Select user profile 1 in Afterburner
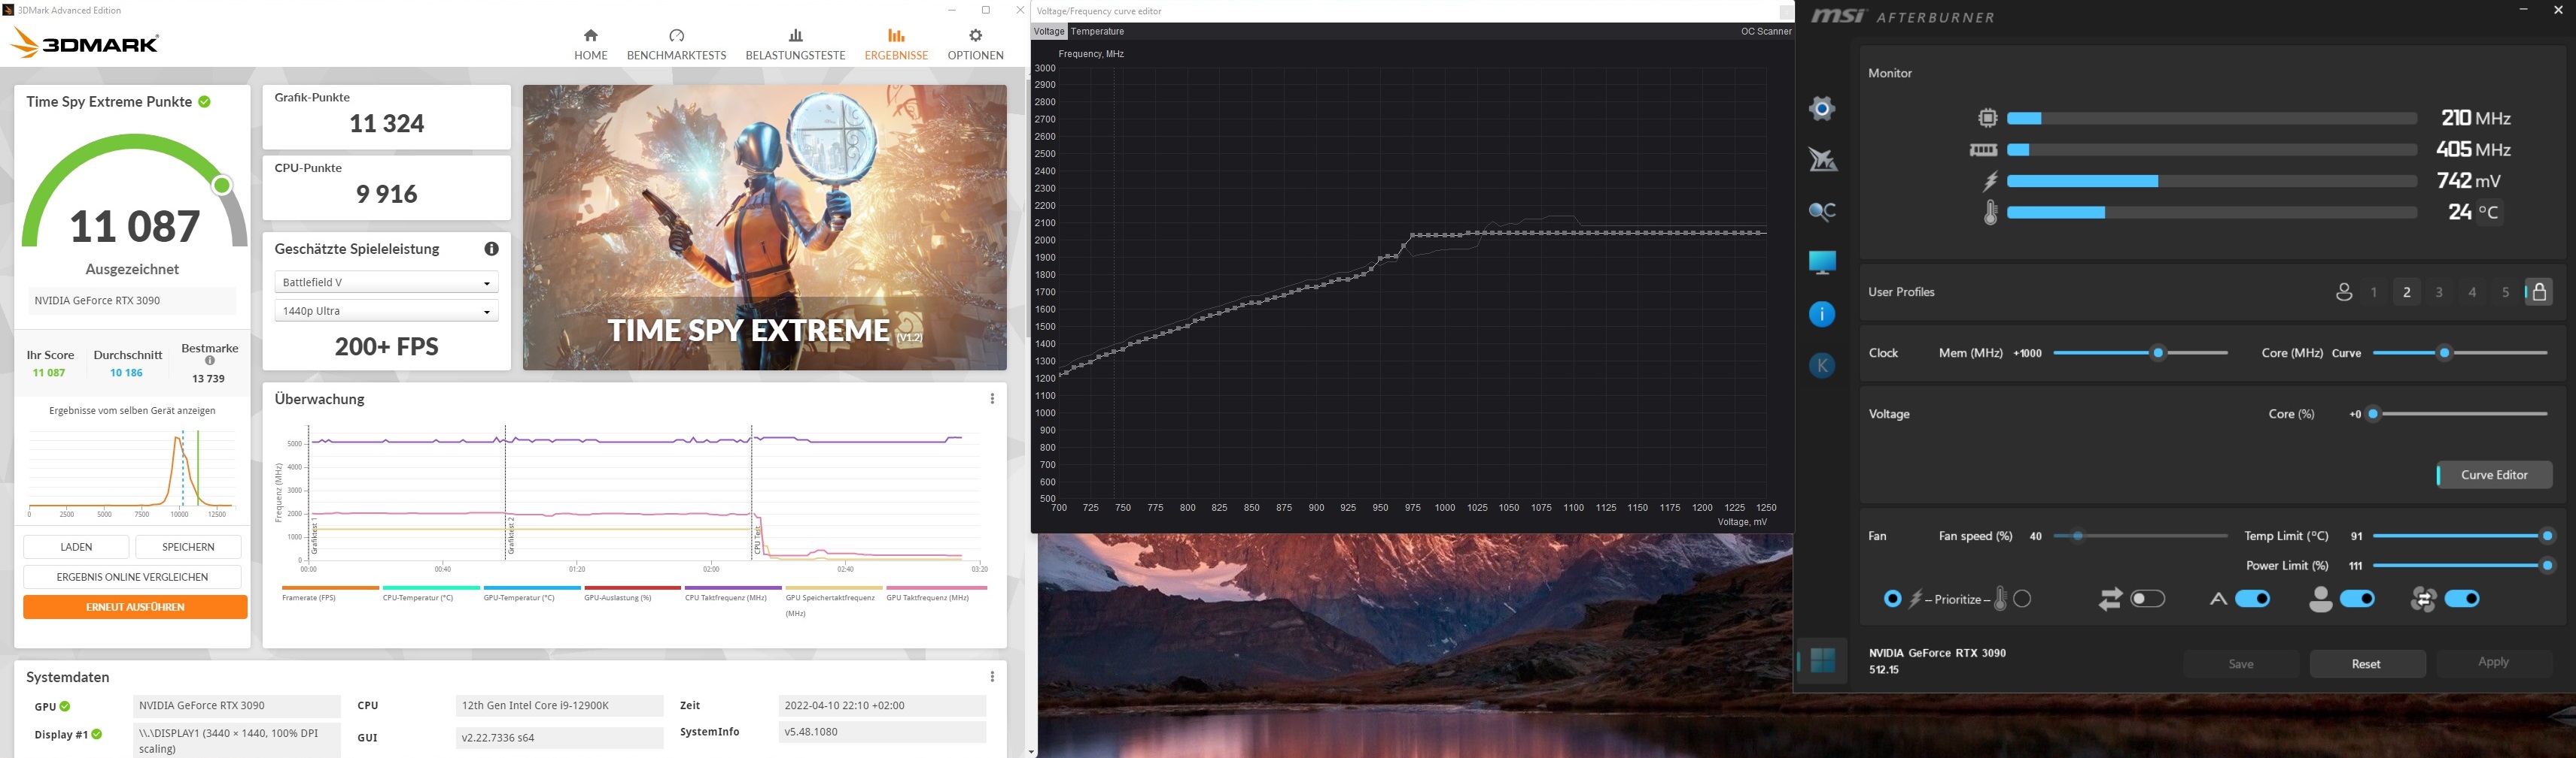This screenshot has width=2576, height=758. [x=2374, y=293]
